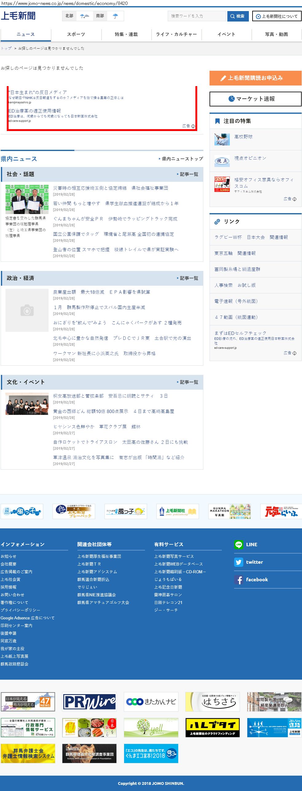Viewport: 302px width, 791px height.
Task: Click 上毛新聞購読お申込み orange button
Action: pyautogui.click(x=255, y=78)
